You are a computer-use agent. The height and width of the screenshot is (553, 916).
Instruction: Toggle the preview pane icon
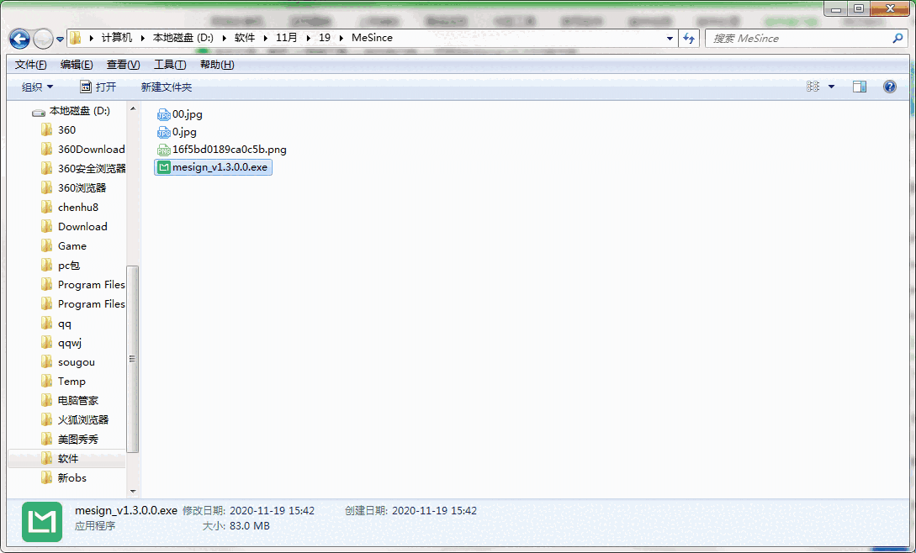(x=860, y=87)
